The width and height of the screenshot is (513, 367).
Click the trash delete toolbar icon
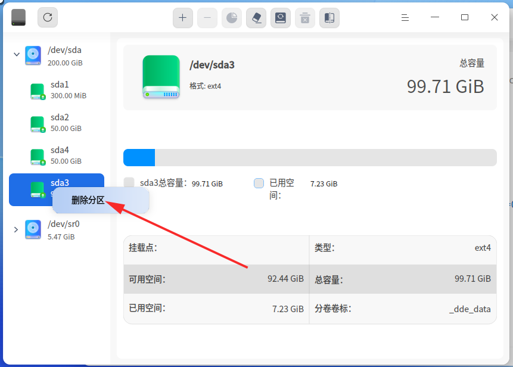coord(305,18)
